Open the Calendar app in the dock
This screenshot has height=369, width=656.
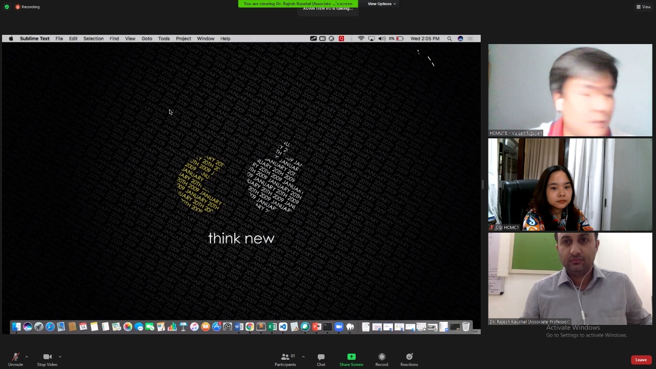pos(83,327)
